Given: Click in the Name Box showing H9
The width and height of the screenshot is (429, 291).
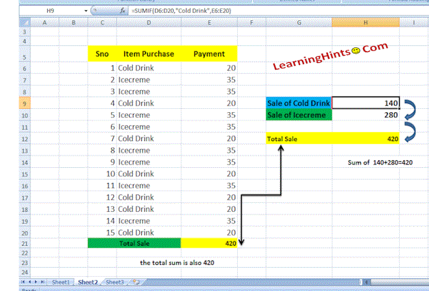Looking at the screenshot, I should pyautogui.click(x=51, y=10).
